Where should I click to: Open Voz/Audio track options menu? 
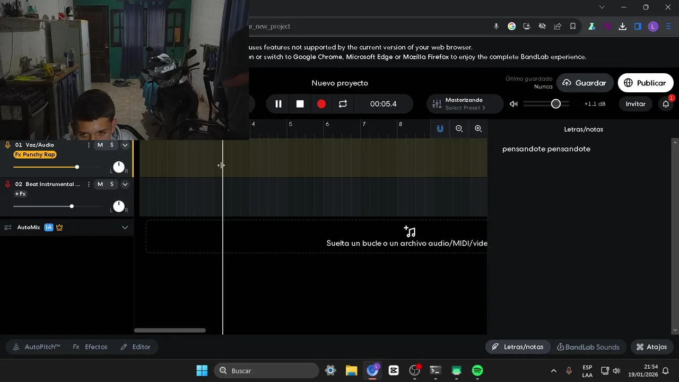(x=89, y=145)
